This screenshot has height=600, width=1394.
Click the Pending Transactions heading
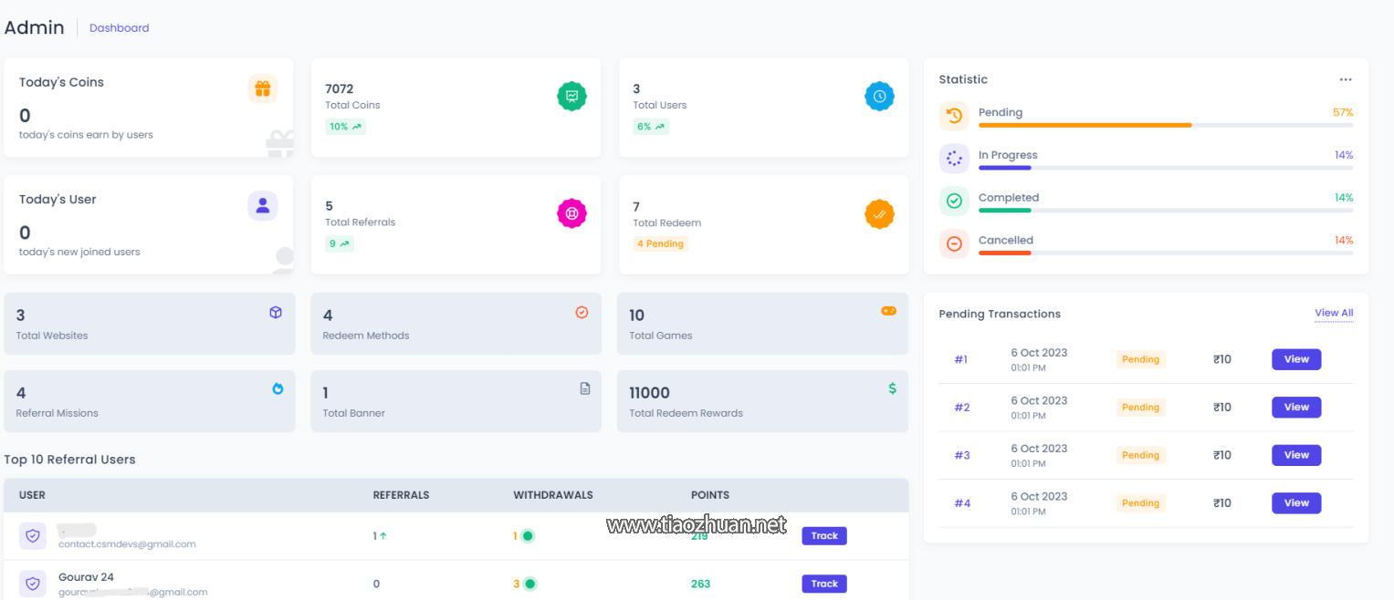pyautogui.click(x=1000, y=314)
